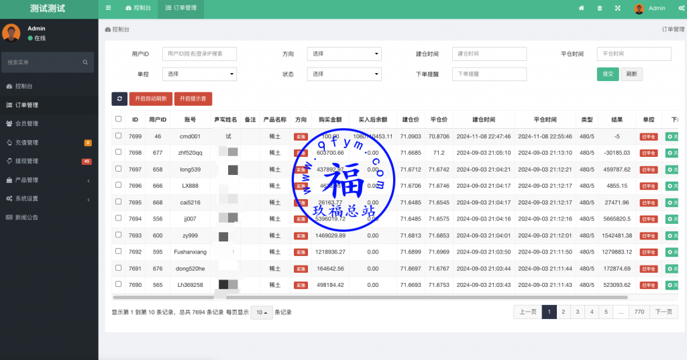Image resolution: width=687 pixels, height=360 pixels.
Task: Open 会员管理 in the sidebar
Action: 27,123
